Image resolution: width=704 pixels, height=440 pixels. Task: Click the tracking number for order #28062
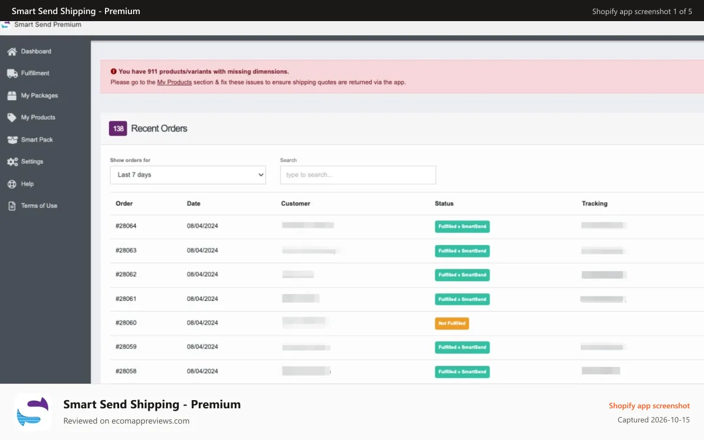tap(603, 275)
